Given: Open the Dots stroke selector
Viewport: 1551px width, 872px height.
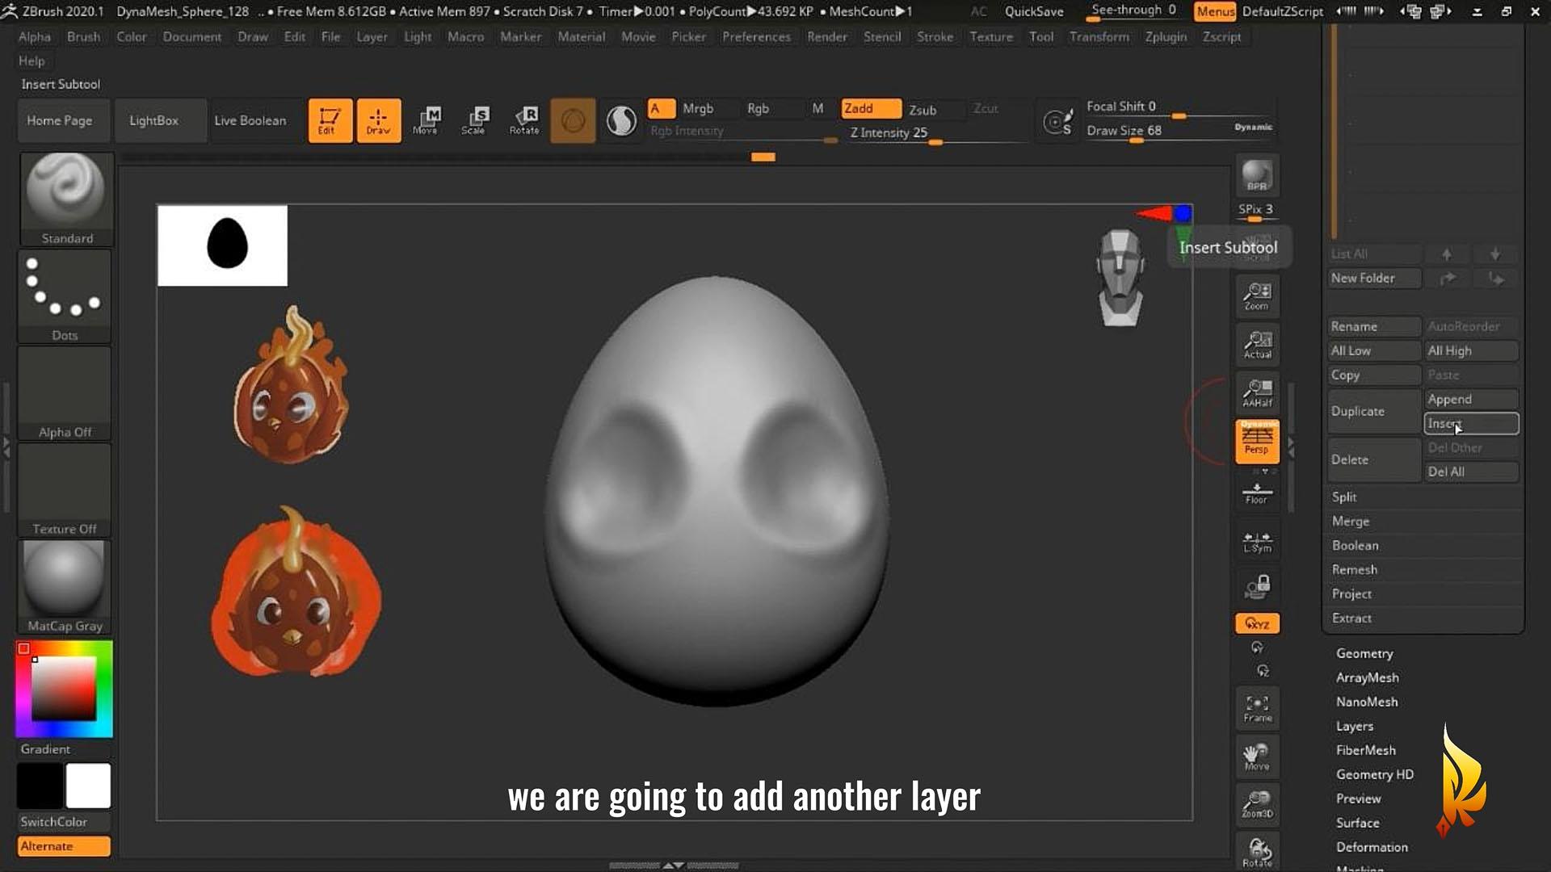Looking at the screenshot, I should tap(65, 296).
